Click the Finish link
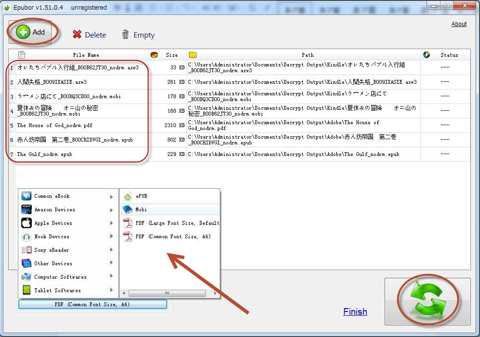 (355, 311)
